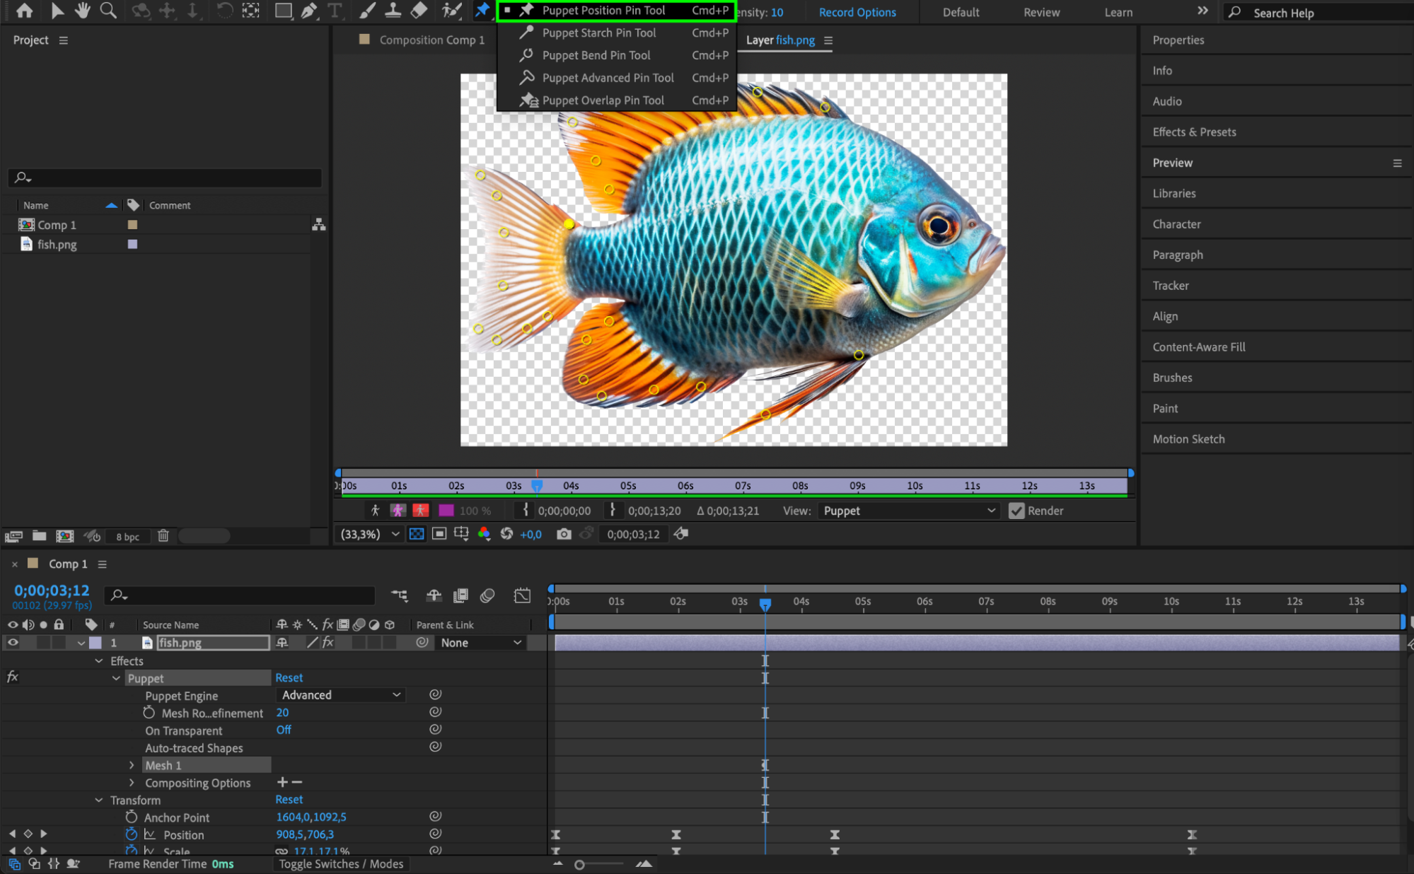Click Toggle Switches / Modes button

click(340, 863)
